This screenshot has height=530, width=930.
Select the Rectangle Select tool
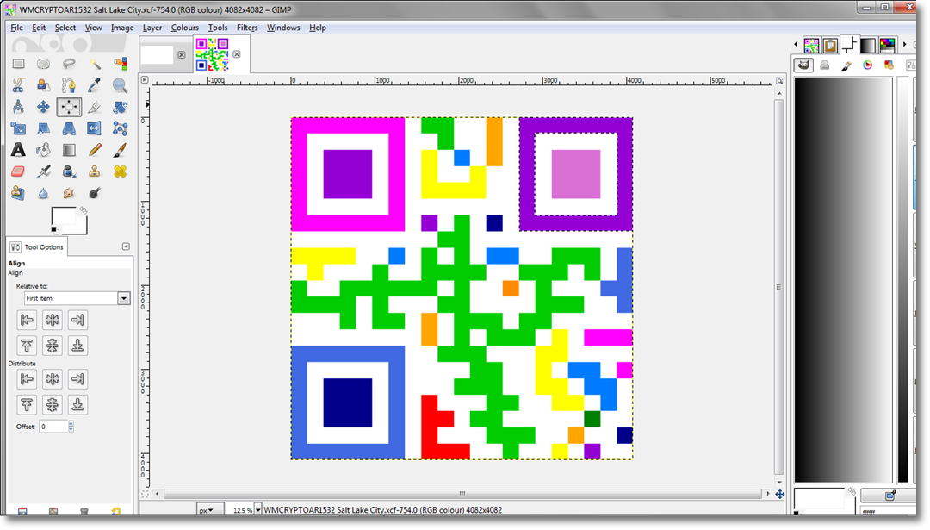18,64
